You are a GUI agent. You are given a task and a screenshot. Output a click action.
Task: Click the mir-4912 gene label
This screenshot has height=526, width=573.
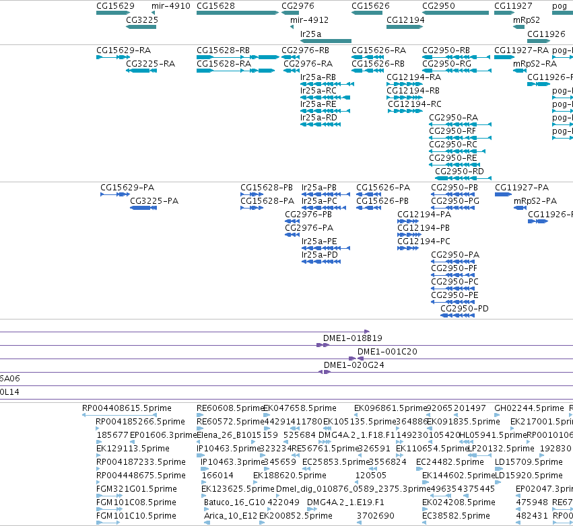(309, 20)
